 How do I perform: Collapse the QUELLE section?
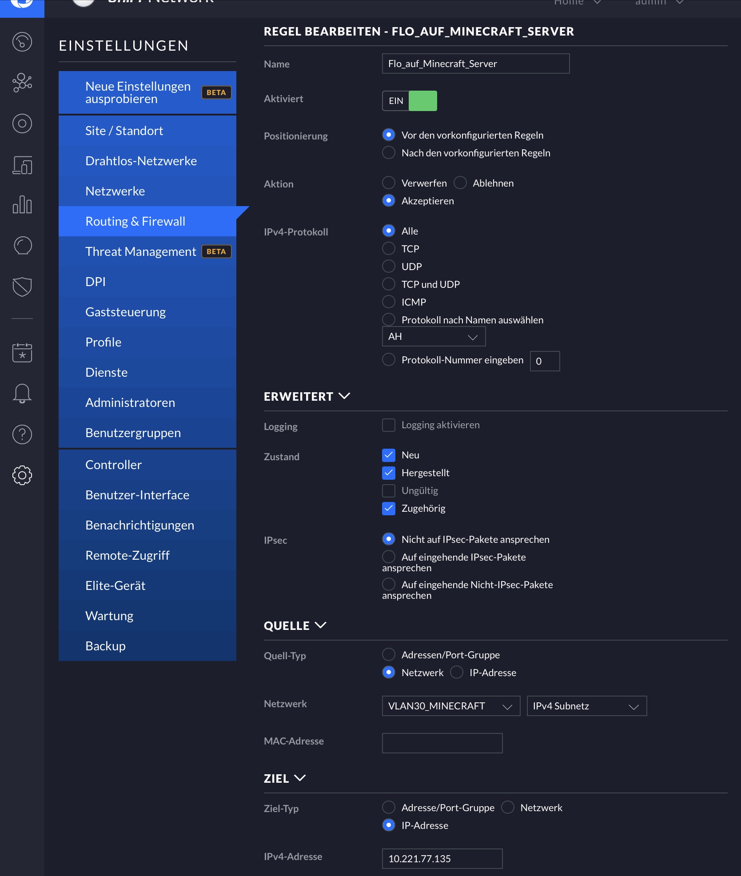coord(295,625)
